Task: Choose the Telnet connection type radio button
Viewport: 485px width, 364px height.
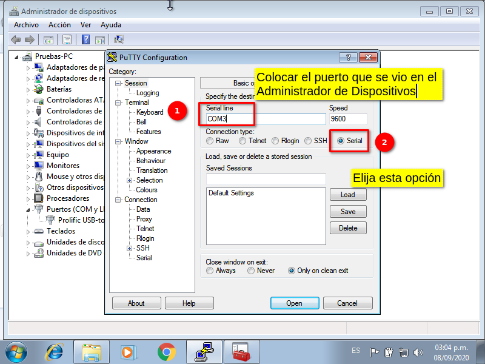Action: point(242,141)
